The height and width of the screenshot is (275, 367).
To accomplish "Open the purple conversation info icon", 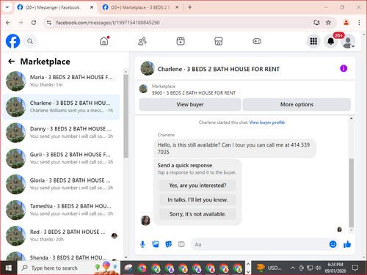I will (344, 68).
